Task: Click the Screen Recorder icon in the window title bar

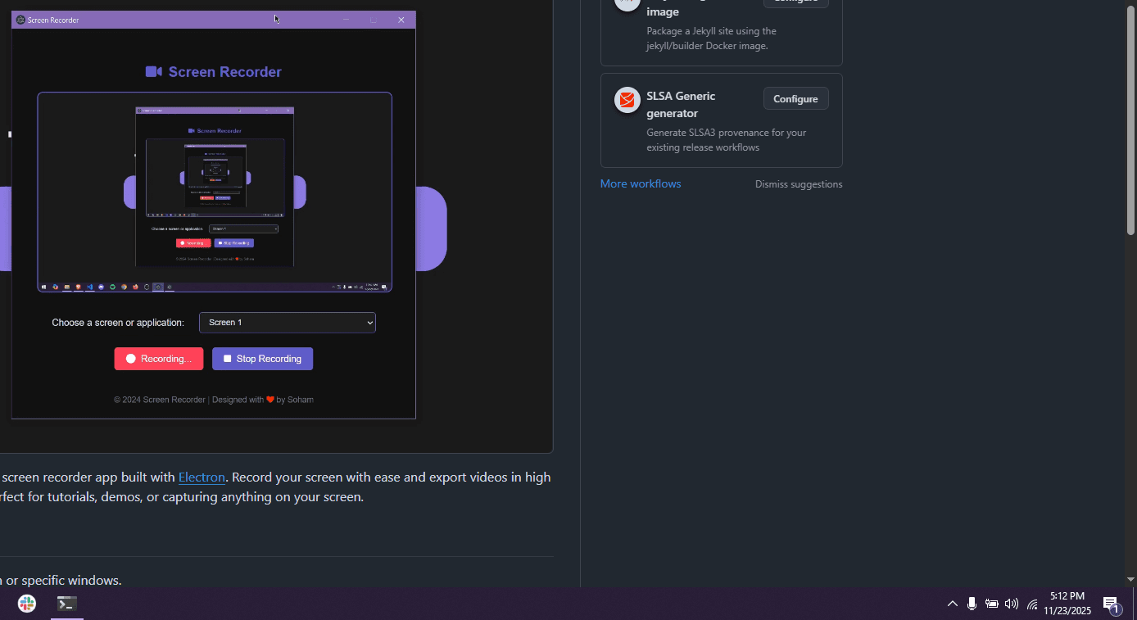Action: point(20,19)
